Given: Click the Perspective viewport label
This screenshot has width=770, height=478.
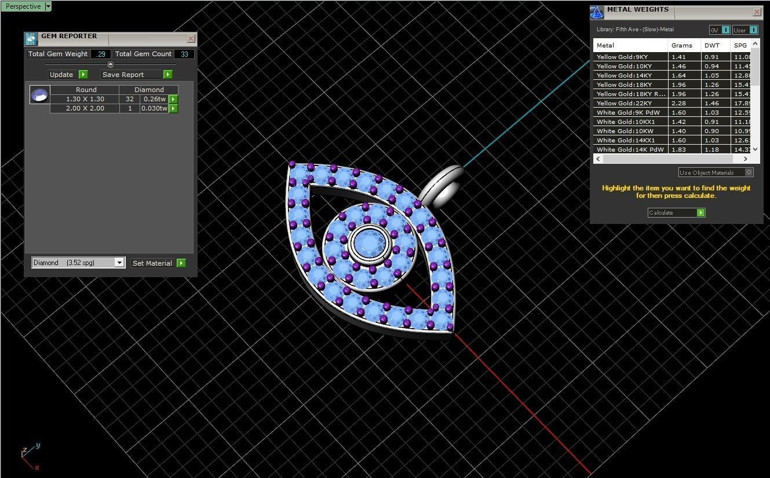Looking at the screenshot, I should point(23,6).
